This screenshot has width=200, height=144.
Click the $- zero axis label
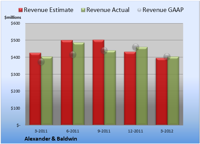18,125
